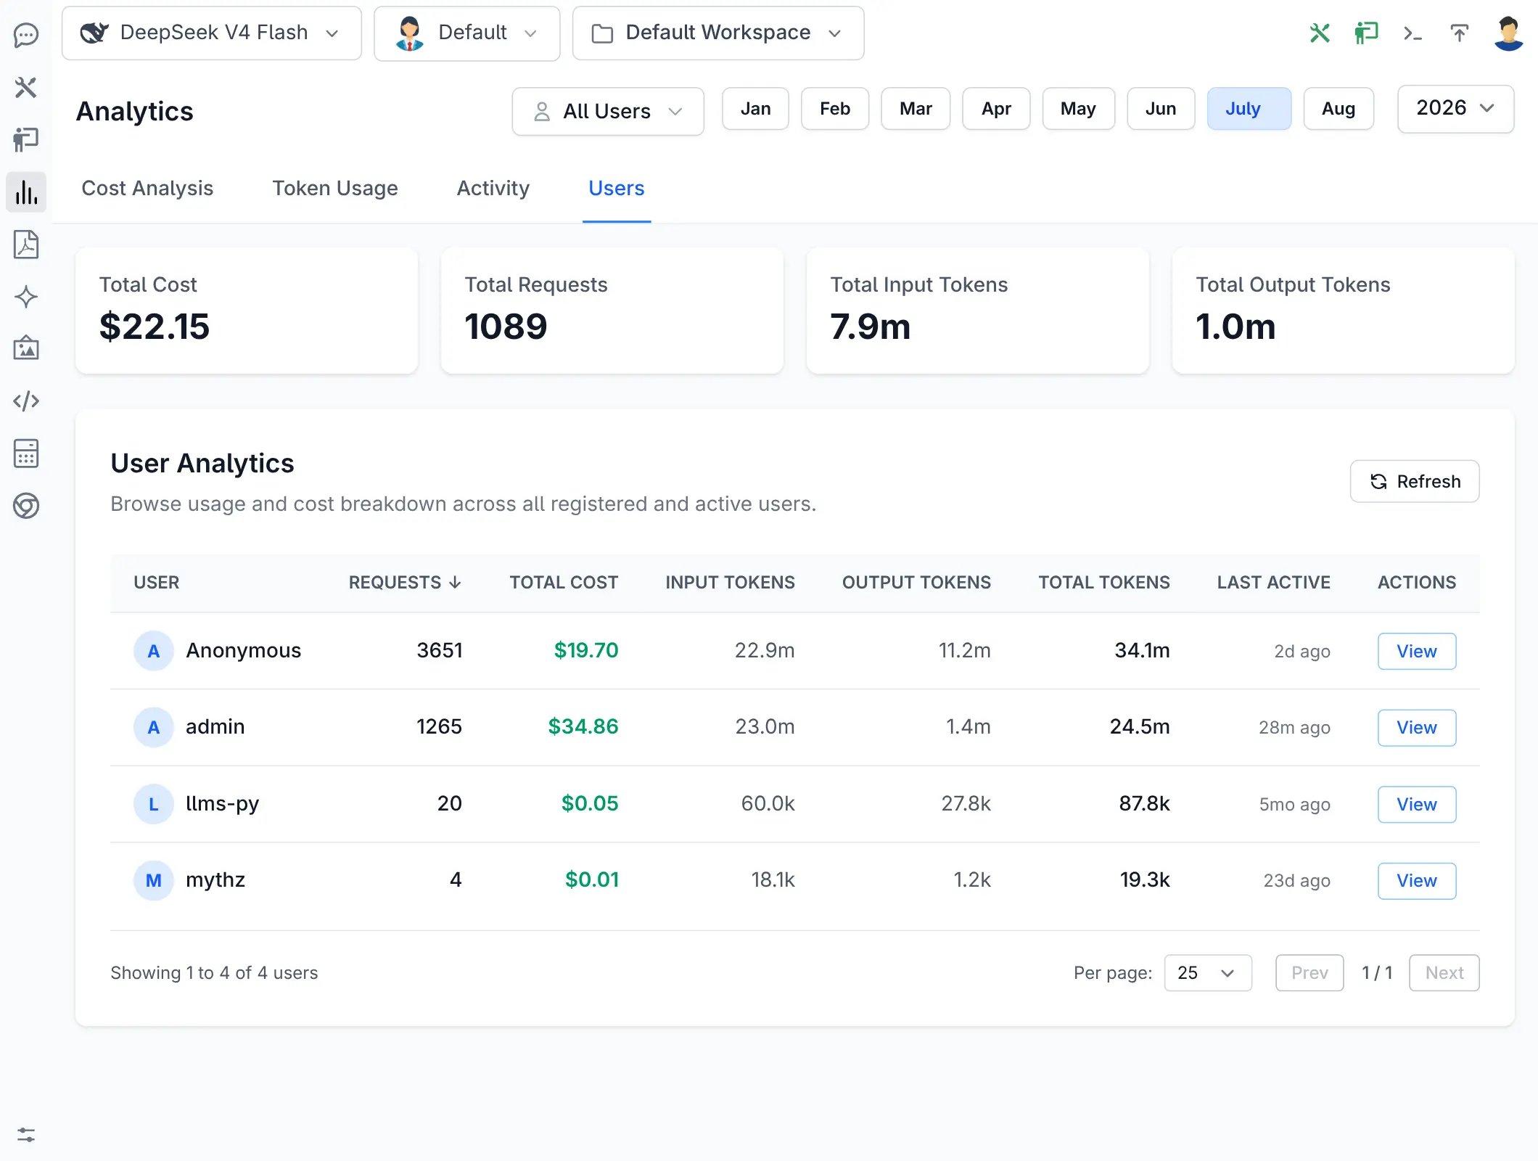1538x1161 pixels.
Task: Open the code brackets icon in sidebar
Action: [26, 401]
